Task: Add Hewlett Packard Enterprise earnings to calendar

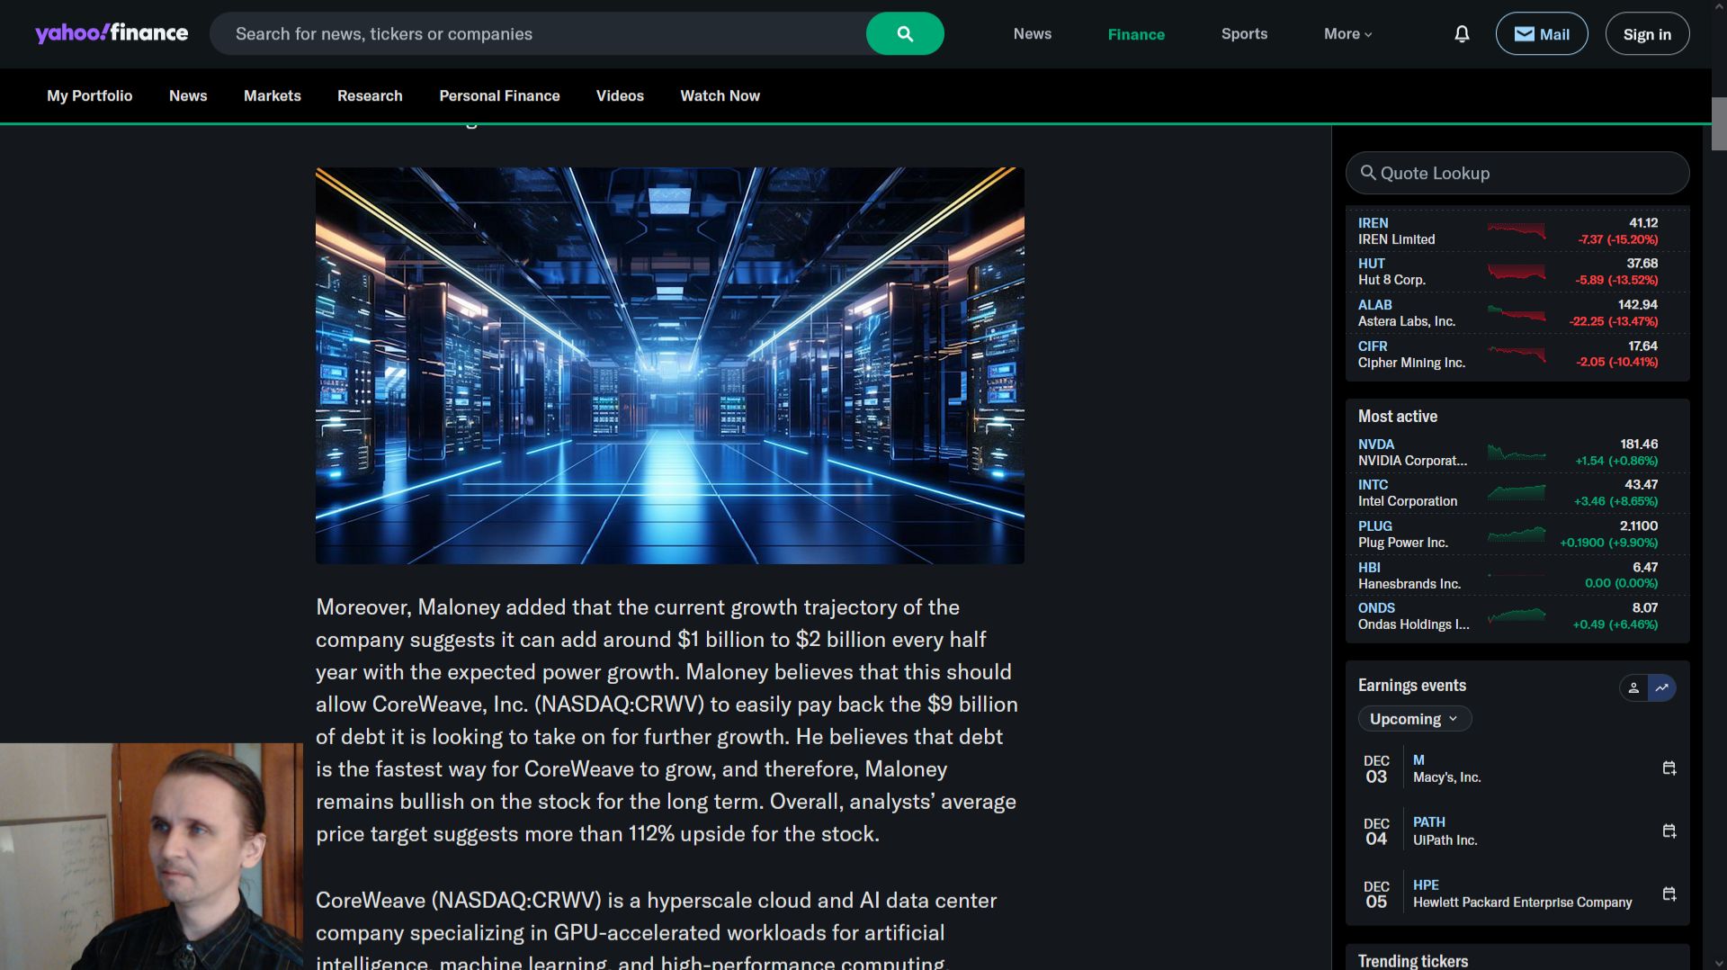Action: (1669, 894)
